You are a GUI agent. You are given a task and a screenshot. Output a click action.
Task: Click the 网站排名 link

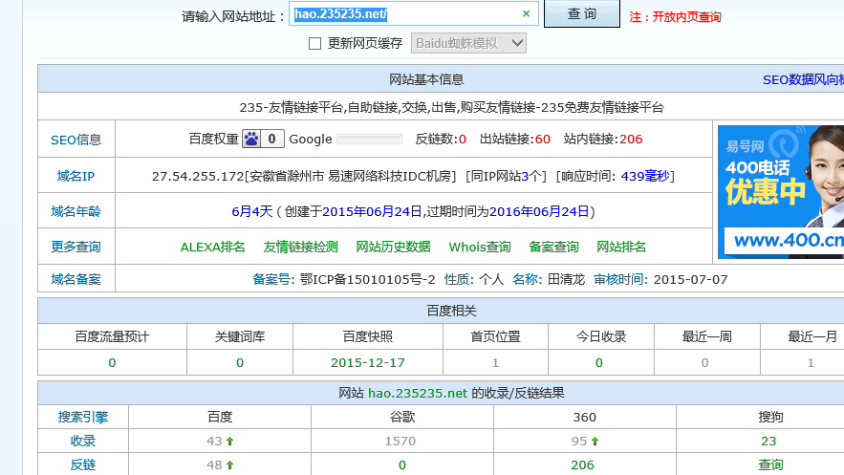[621, 247]
